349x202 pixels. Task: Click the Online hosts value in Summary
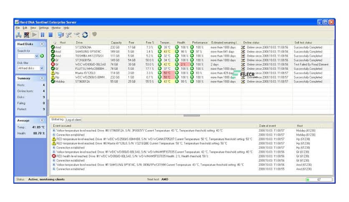[x=43, y=91]
